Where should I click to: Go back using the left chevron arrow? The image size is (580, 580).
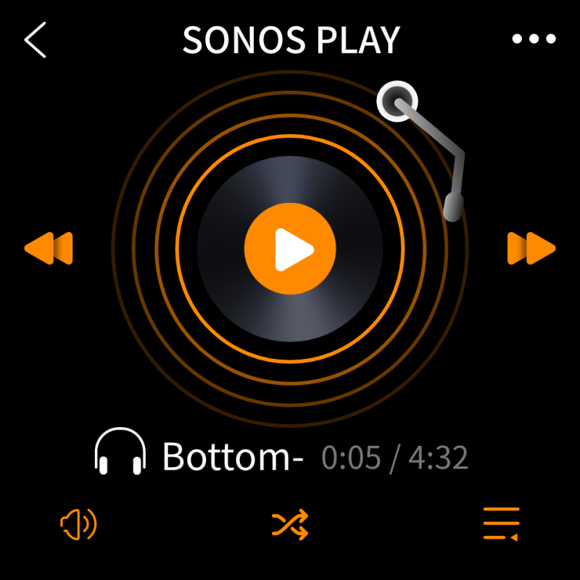pos(35,40)
